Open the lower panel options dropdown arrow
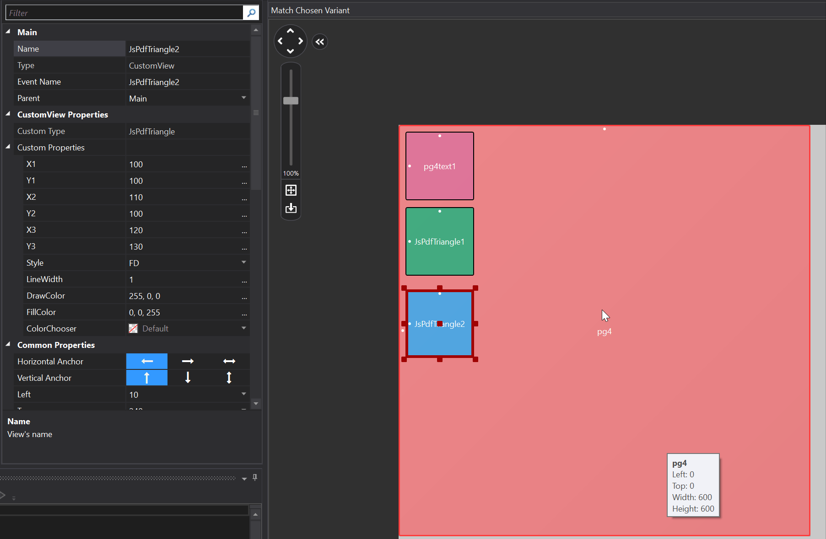This screenshot has width=826, height=539. pyautogui.click(x=244, y=479)
